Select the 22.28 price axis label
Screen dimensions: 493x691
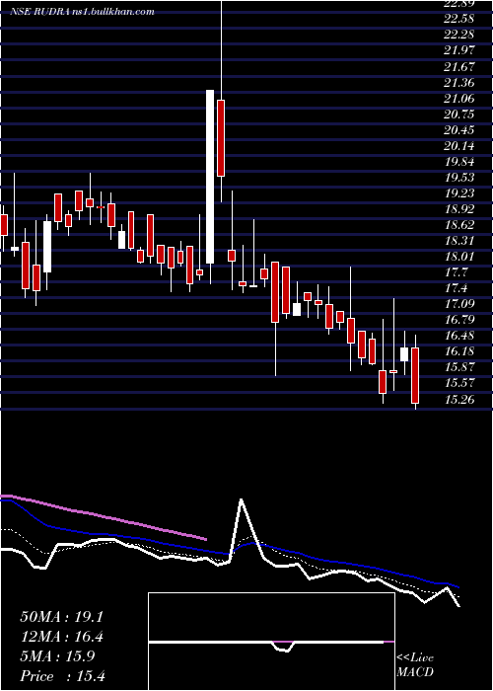tap(459, 35)
